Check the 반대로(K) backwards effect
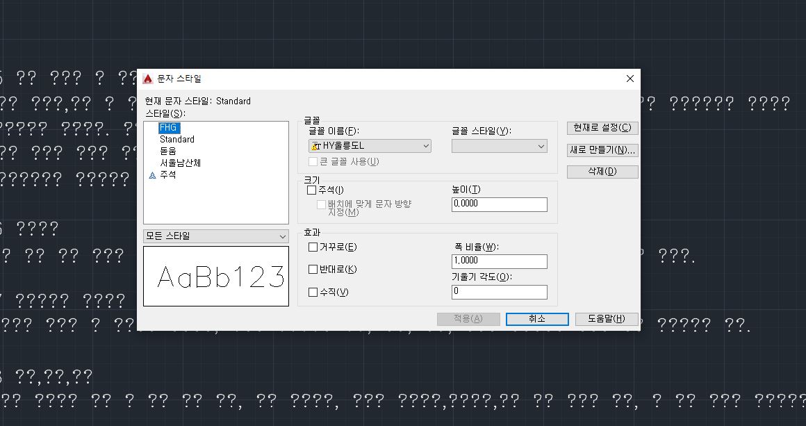The height and width of the screenshot is (426, 806). (x=313, y=270)
